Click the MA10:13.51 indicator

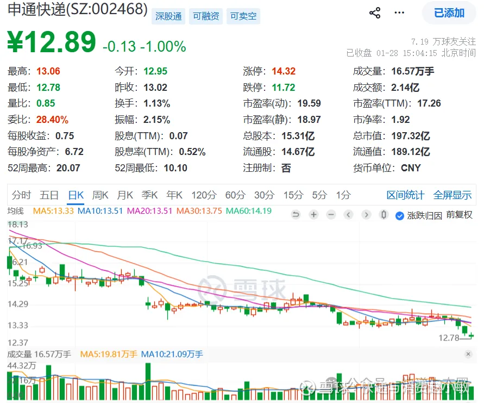click(100, 211)
